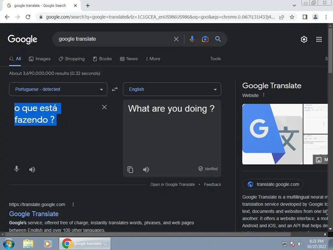
Task: Search by image with Google Lens
Action: tap(205, 39)
